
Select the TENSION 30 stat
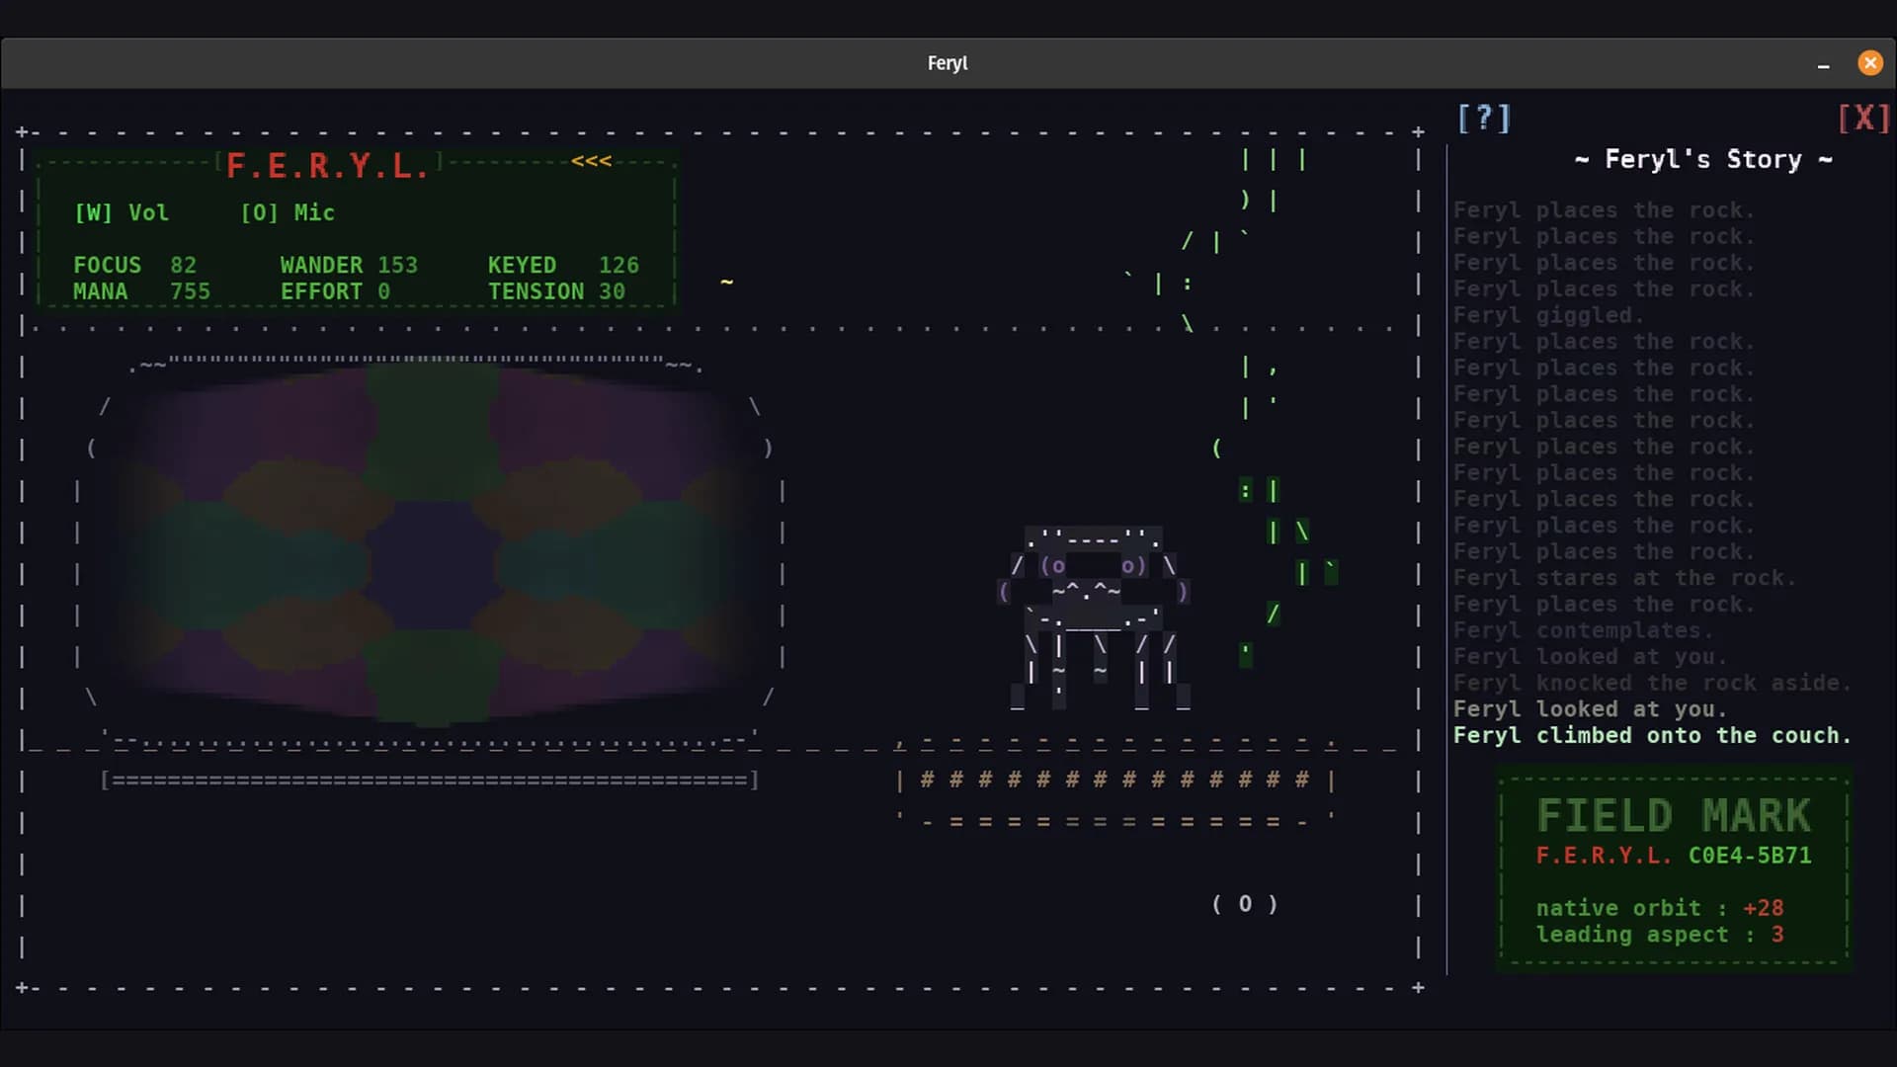pos(556,291)
